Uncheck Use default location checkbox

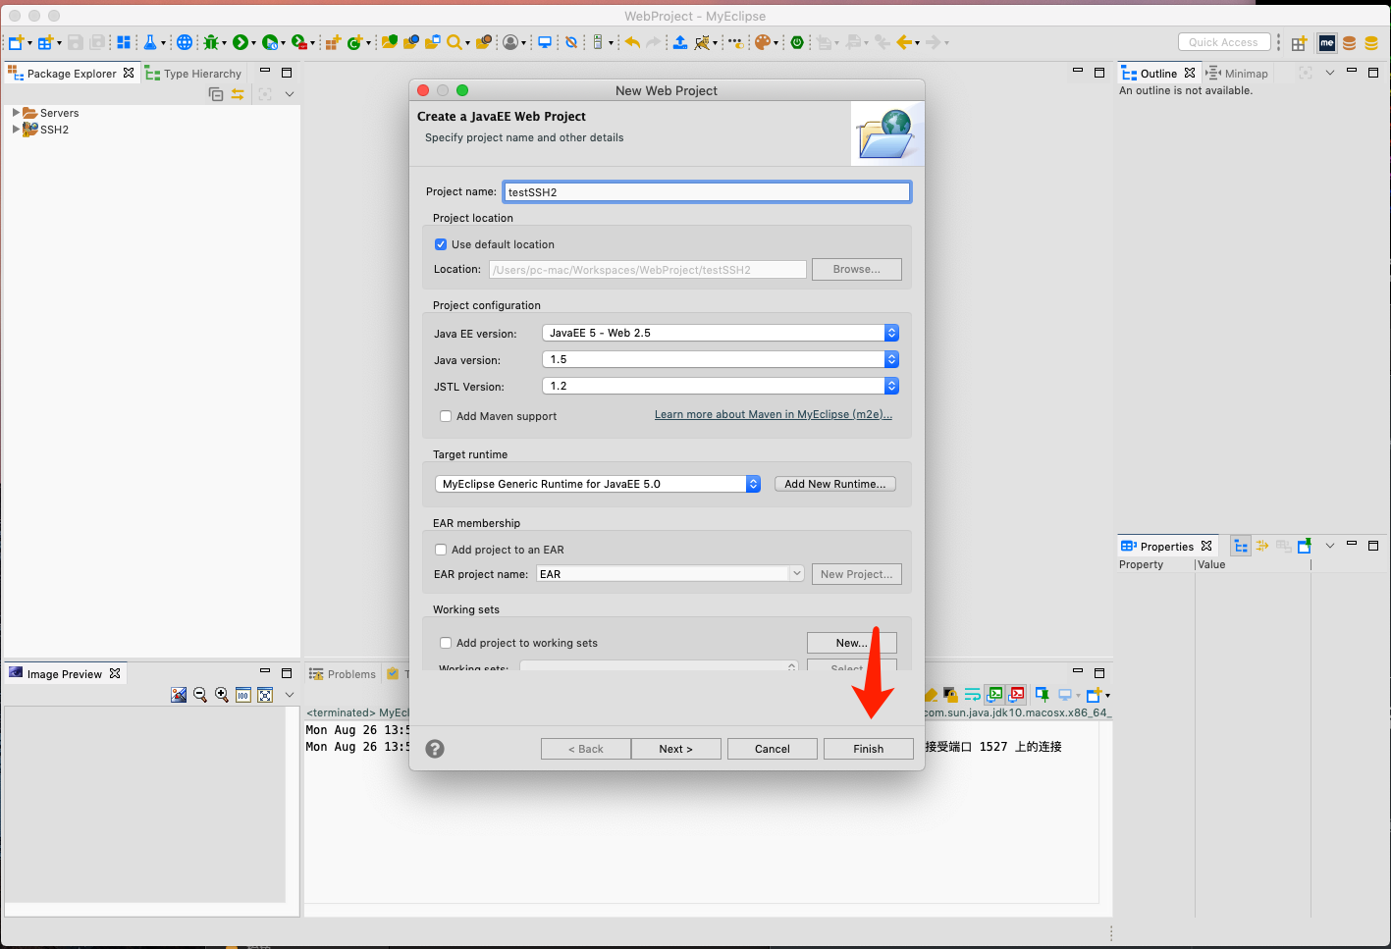click(441, 244)
